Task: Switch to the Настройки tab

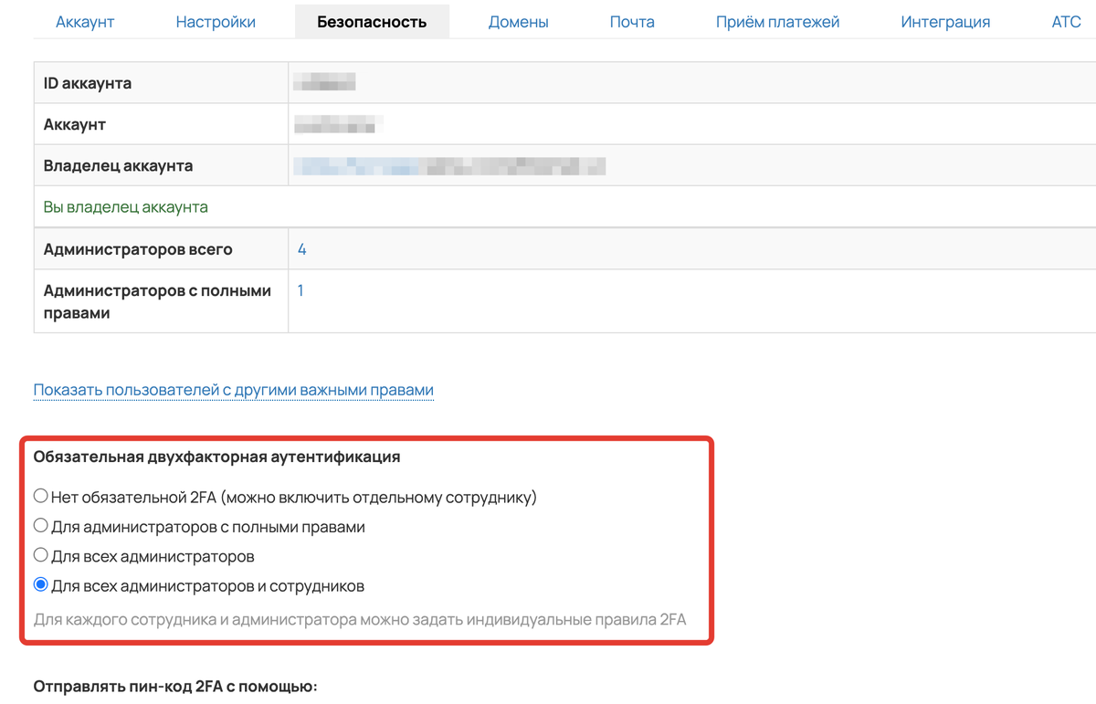Action: coord(216,22)
